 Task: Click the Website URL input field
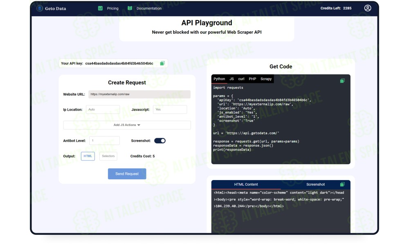point(139,94)
